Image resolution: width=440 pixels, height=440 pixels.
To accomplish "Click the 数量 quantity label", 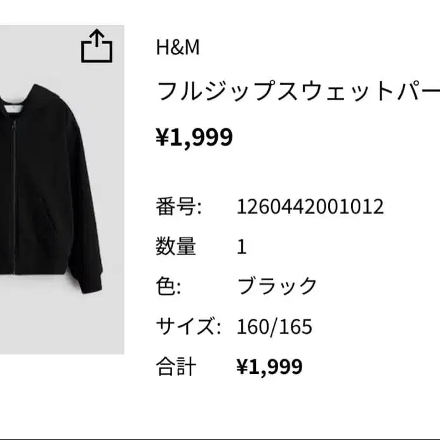I will (176, 246).
